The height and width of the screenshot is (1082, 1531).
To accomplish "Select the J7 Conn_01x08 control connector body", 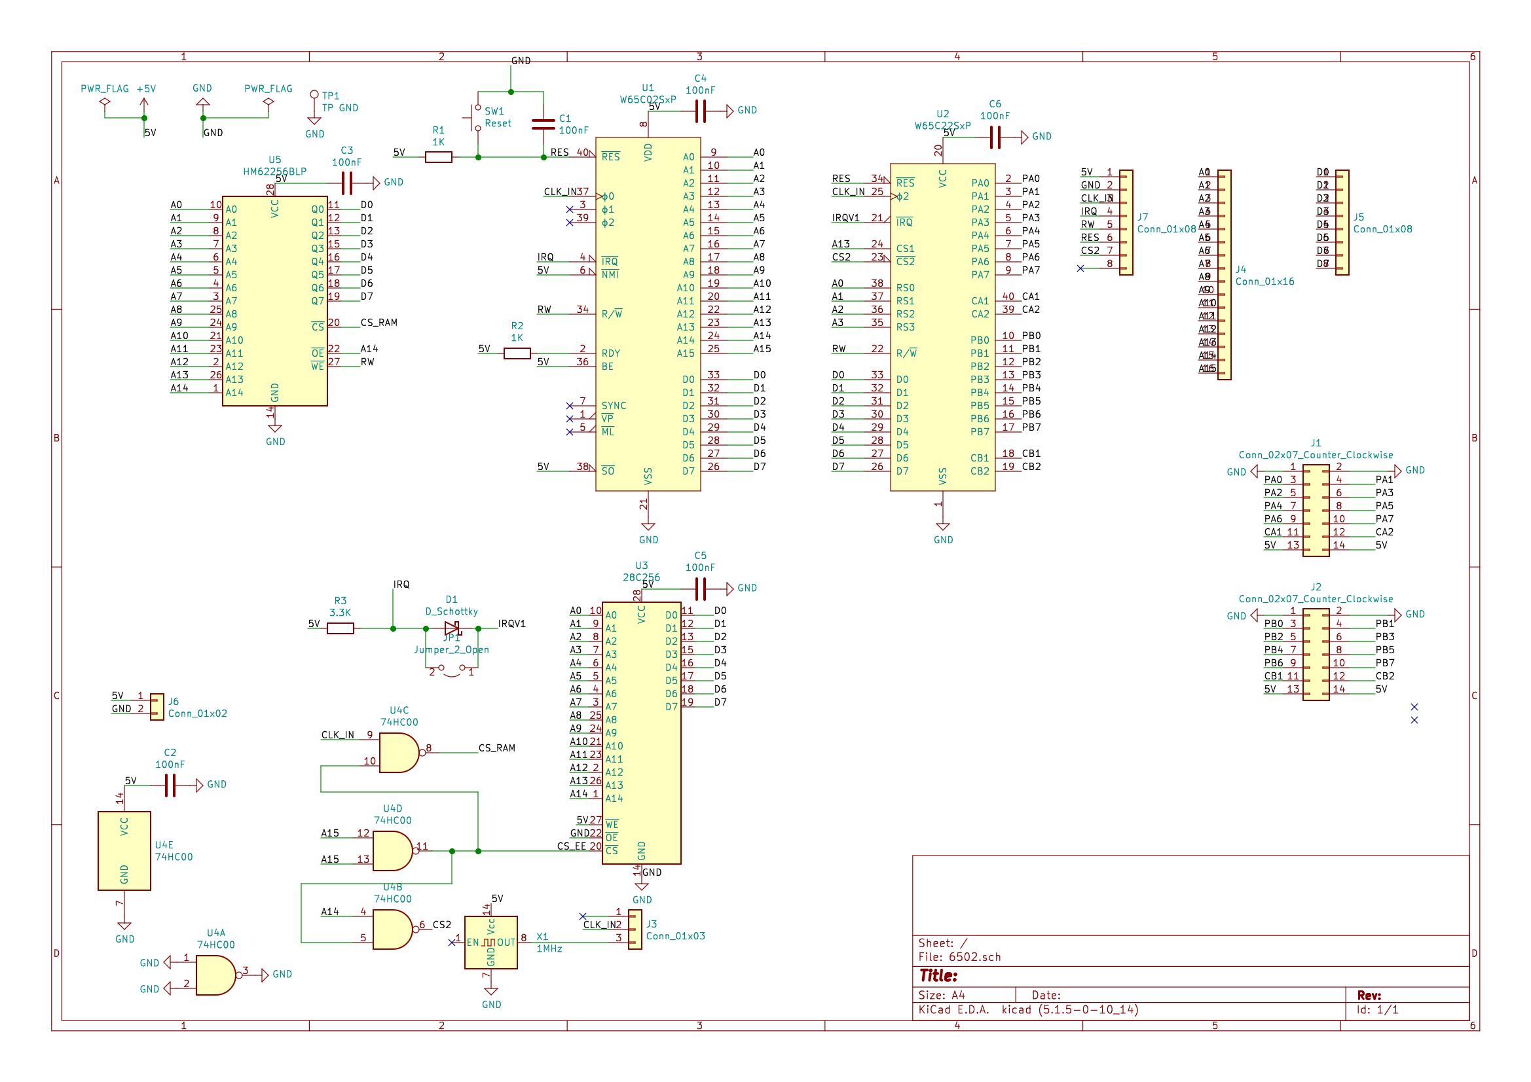I will [1126, 222].
